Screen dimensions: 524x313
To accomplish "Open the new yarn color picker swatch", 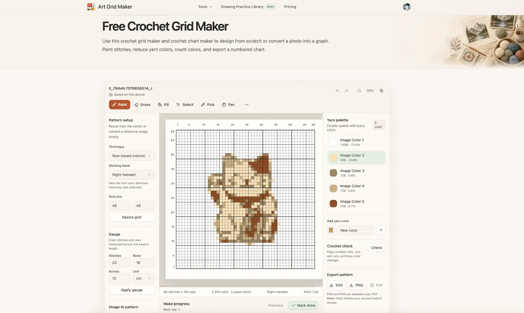I will coord(331,230).
